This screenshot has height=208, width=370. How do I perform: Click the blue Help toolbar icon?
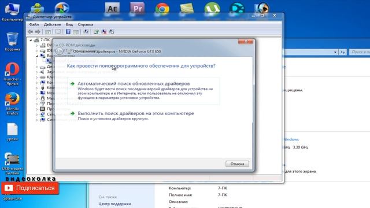point(68,32)
